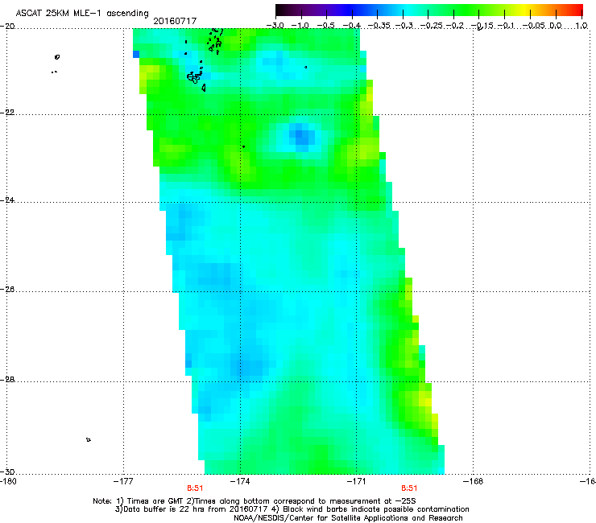The image size is (596, 523).
Task: Click the 0.0 color bar label
Action: pyautogui.click(x=556, y=26)
